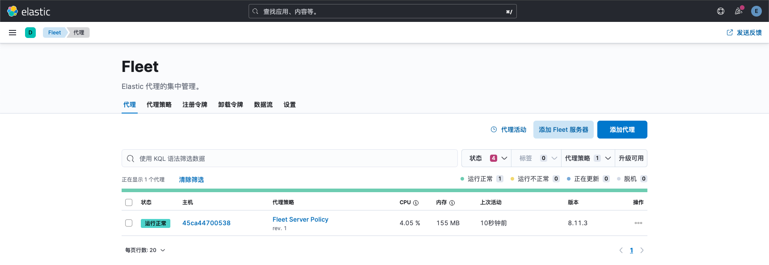Click 添加 Fleet 服务器 button
This screenshot has width=769, height=265.
pos(563,130)
